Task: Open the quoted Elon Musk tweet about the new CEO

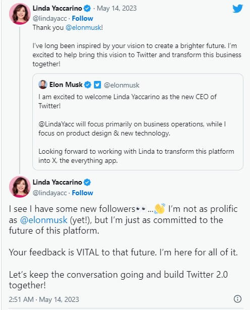Action: pyautogui.click(x=138, y=122)
